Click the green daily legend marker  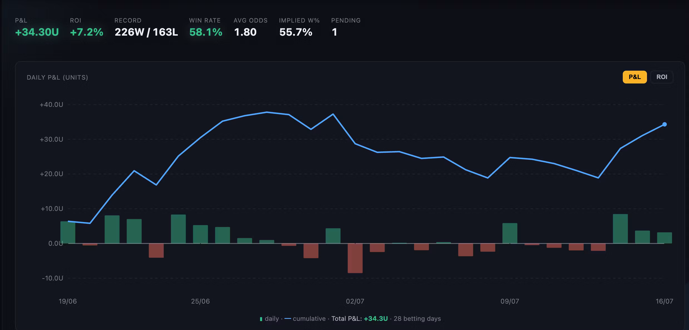coord(261,319)
